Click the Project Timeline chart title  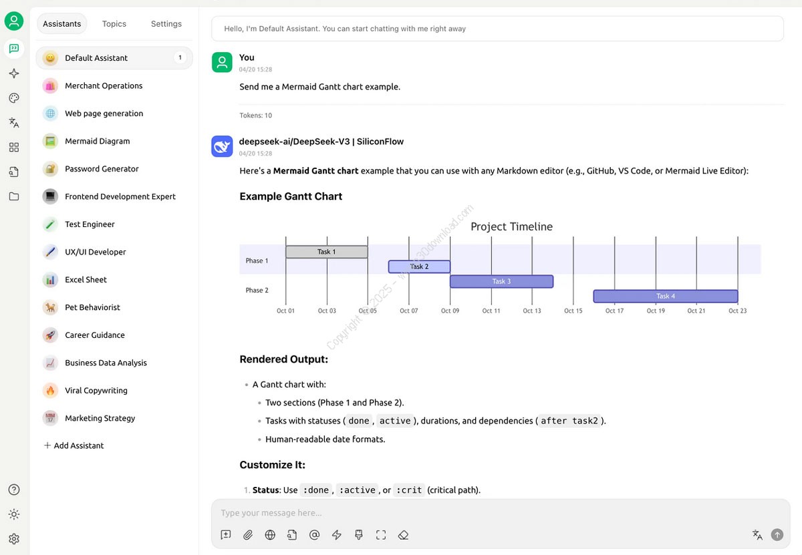(512, 226)
